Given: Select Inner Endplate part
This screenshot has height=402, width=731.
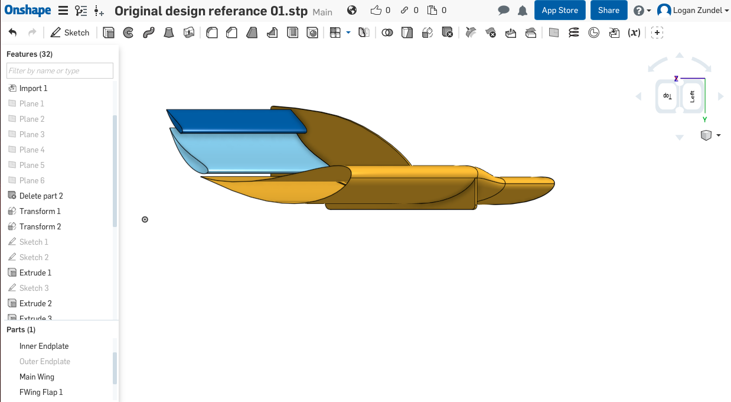Looking at the screenshot, I should click(x=44, y=346).
